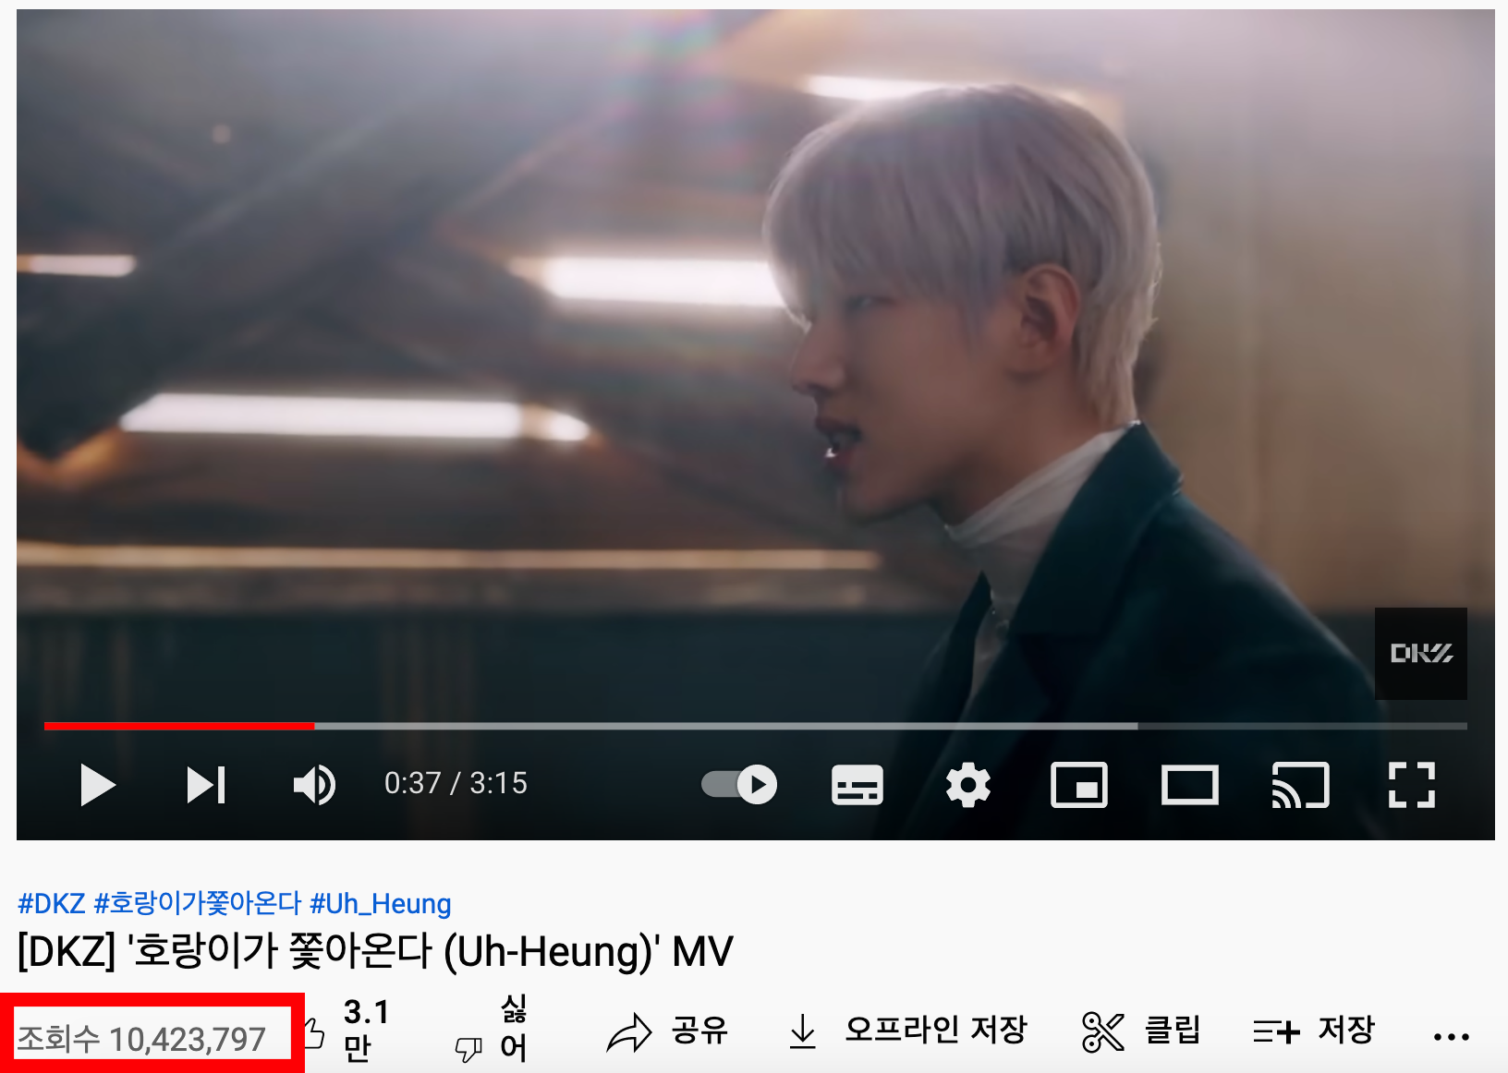This screenshot has width=1508, height=1073.
Task: Enter full screen mode
Action: [x=1411, y=785]
